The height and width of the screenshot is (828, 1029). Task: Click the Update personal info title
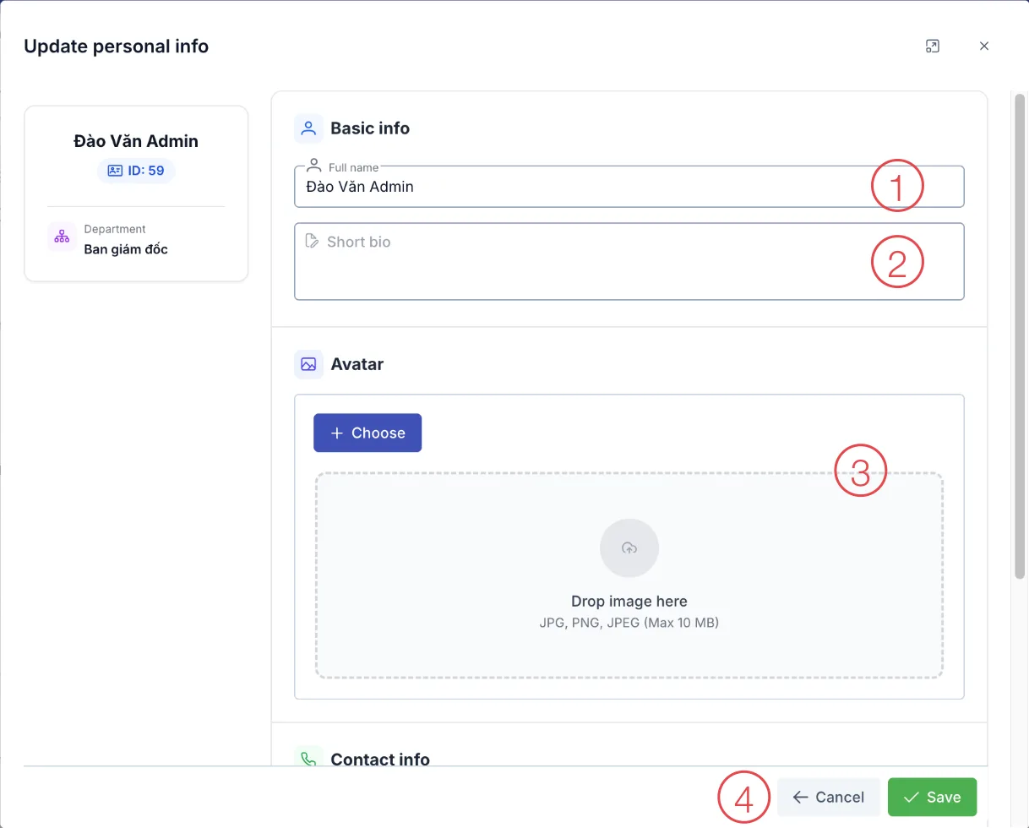(117, 46)
